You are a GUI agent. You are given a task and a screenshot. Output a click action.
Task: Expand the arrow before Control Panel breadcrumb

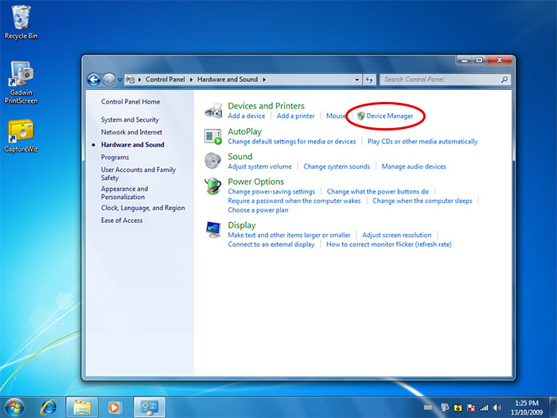[139, 80]
